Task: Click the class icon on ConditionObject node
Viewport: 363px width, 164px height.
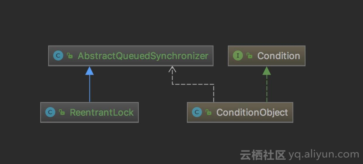Action: (197, 112)
